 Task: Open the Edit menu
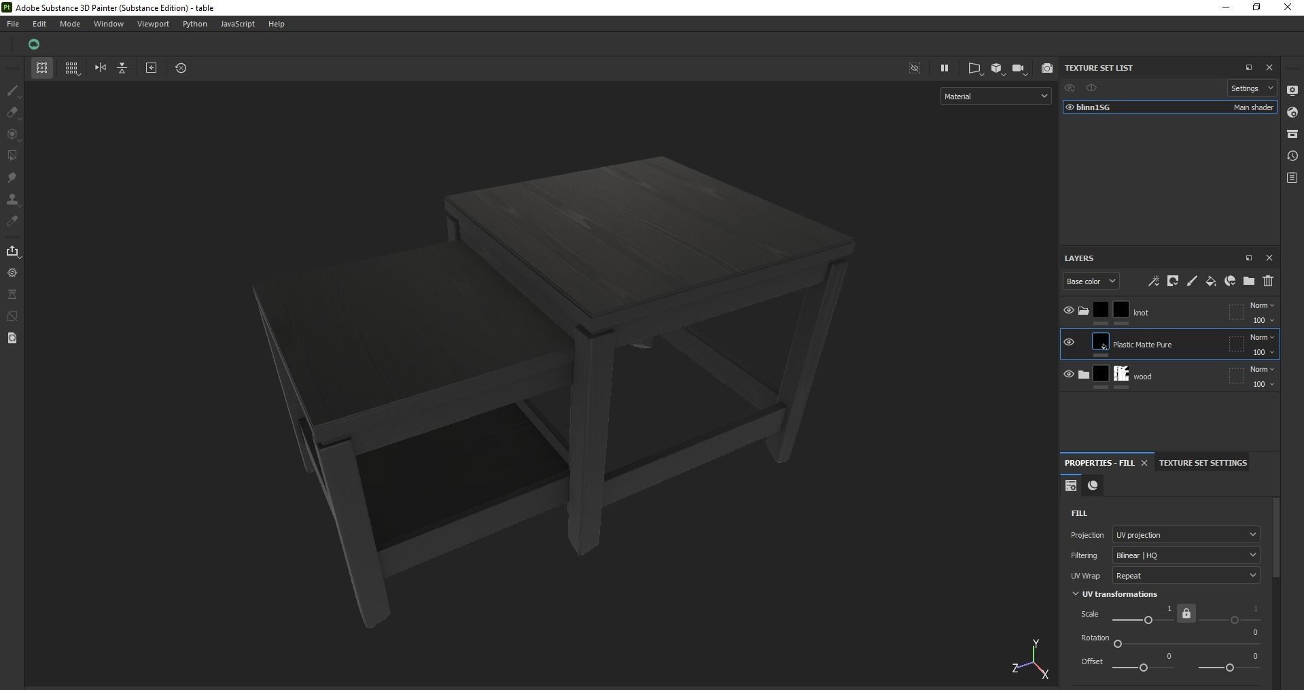coord(39,24)
